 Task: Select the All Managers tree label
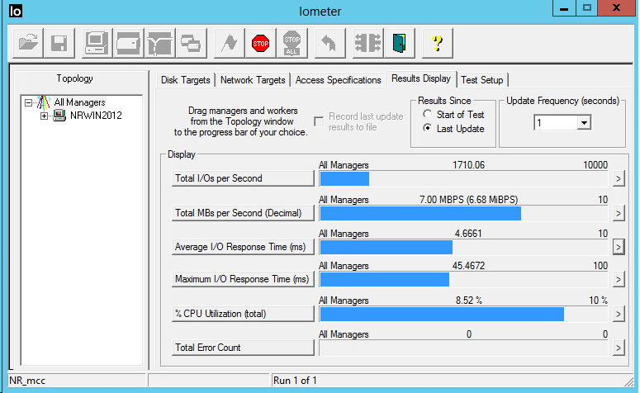tap(79, 102)
